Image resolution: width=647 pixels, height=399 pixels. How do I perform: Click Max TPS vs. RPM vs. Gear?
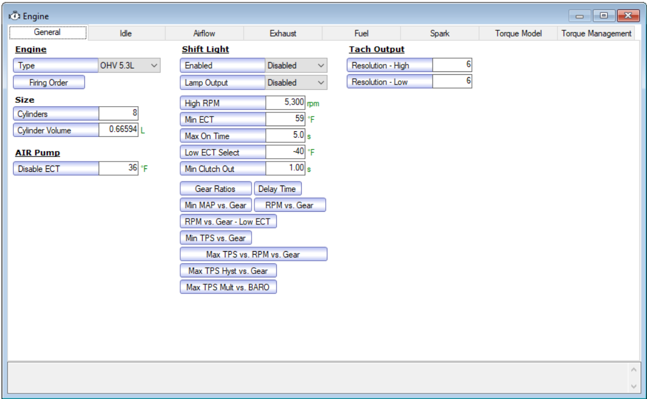click(253, 255)
